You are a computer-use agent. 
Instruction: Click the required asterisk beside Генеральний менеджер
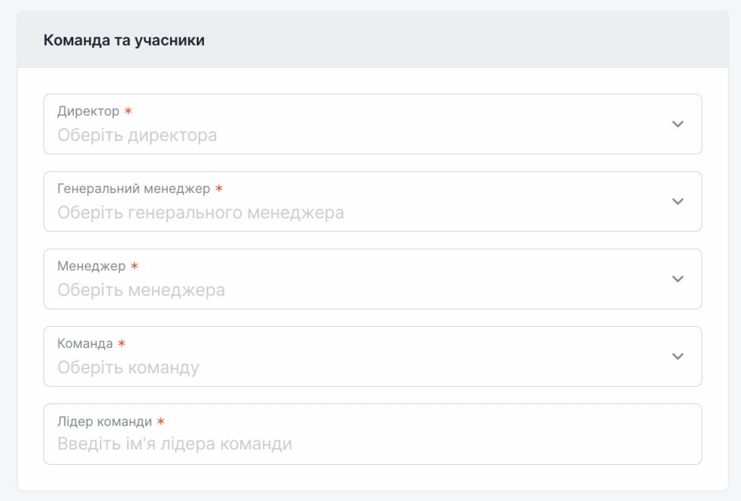coord(219,189)
